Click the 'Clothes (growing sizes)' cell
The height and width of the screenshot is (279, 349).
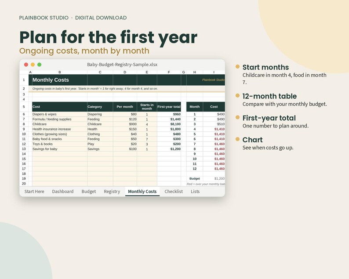60,134
